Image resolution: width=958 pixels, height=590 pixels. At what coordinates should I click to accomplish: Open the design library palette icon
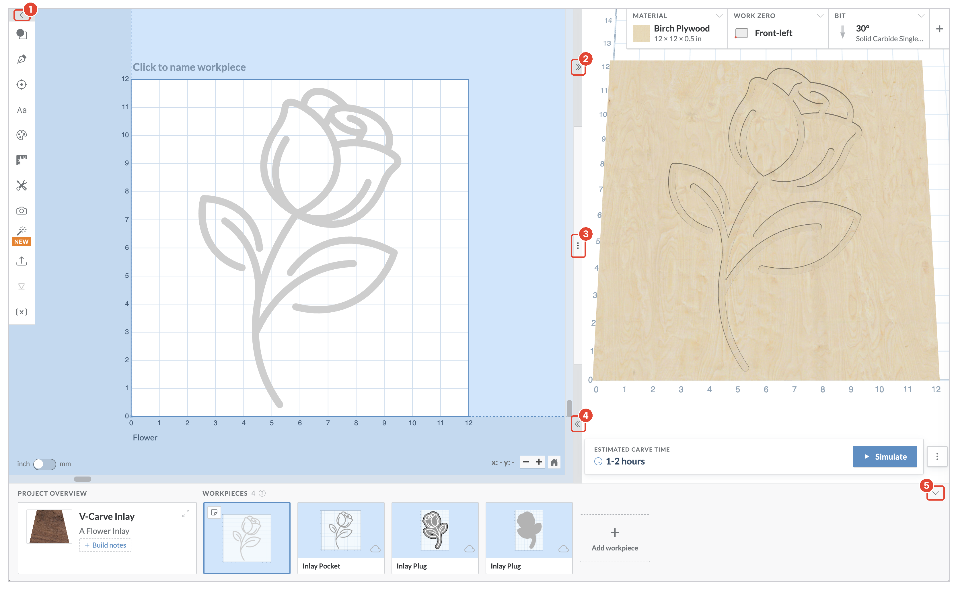[x=22, y=135]
